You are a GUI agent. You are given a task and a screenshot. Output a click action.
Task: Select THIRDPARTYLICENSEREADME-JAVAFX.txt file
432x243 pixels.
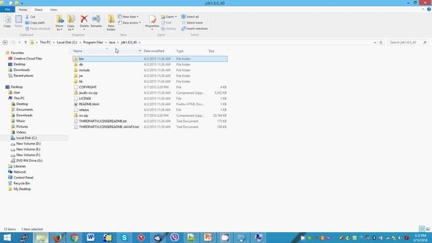click(150, 127)
